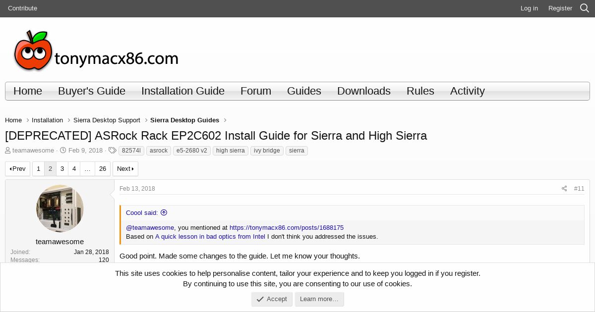Expand the page ellipsis selector
Screen dimensions: 595x312
(87, 169)
